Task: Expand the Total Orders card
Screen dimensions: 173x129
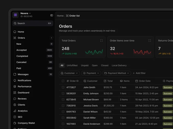Action: click(102, 40)
